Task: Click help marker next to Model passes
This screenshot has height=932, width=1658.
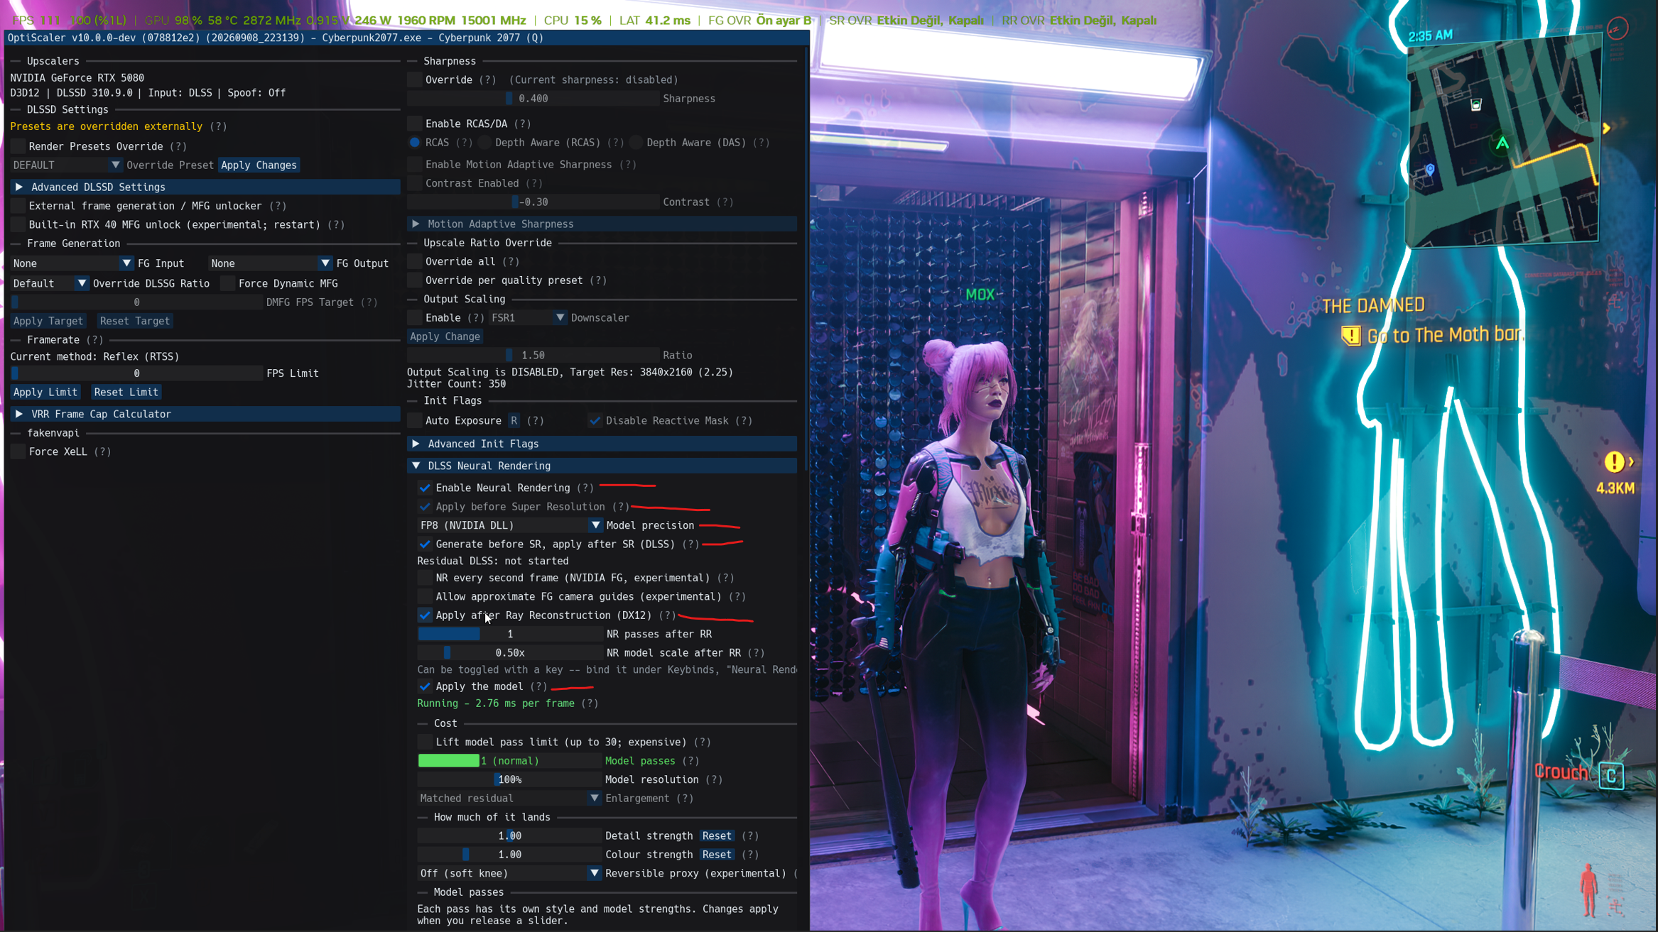Action: coord(690,760)
